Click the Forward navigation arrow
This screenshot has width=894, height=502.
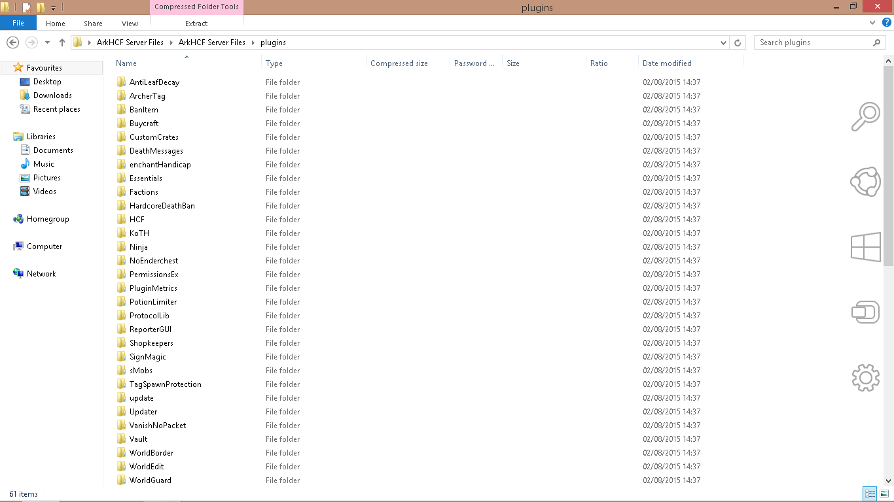coord(31,42)
